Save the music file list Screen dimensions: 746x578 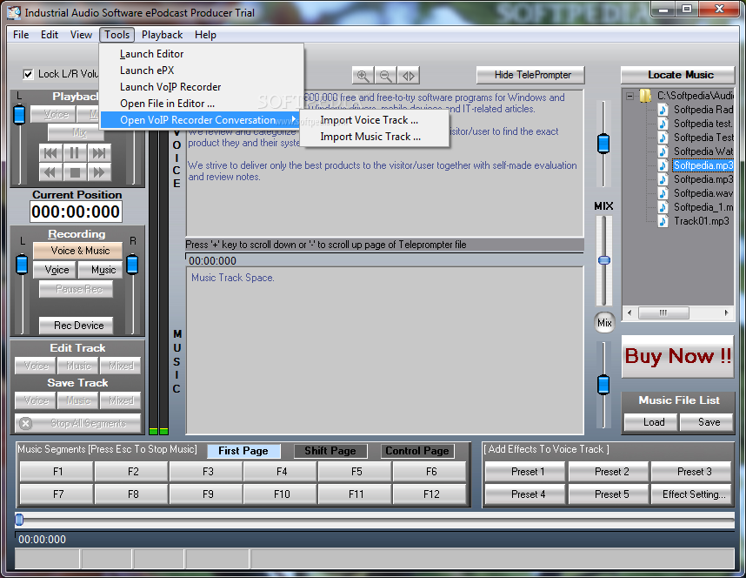[x=707, y=422]
